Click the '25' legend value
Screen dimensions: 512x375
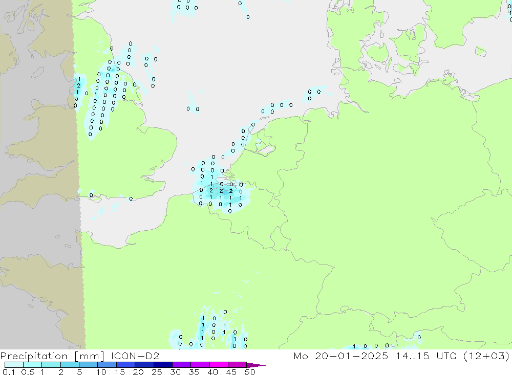tap(157, 372)
